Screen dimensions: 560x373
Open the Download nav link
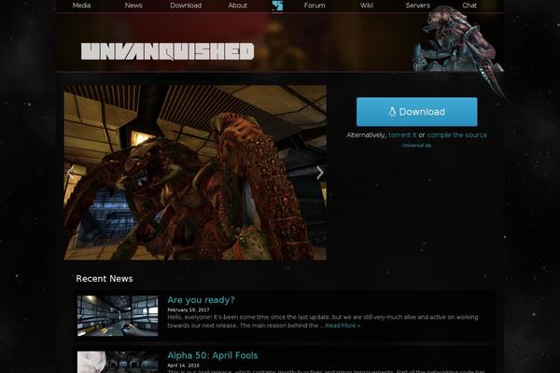(x=186, y=6)
